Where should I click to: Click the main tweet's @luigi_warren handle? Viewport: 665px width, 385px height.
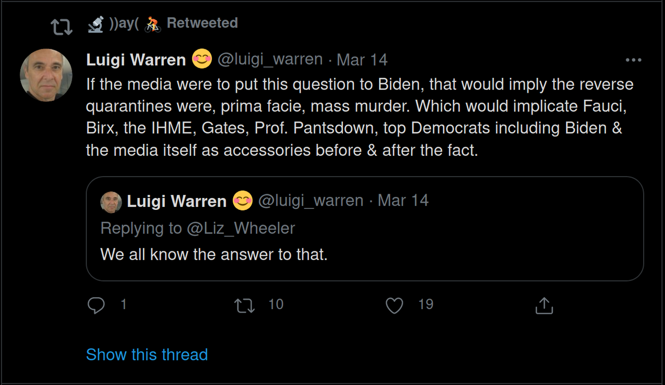270,59
